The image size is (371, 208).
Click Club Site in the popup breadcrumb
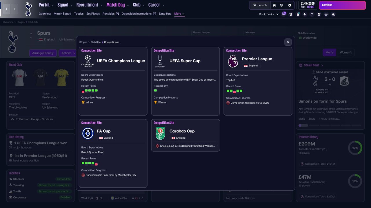96,42
